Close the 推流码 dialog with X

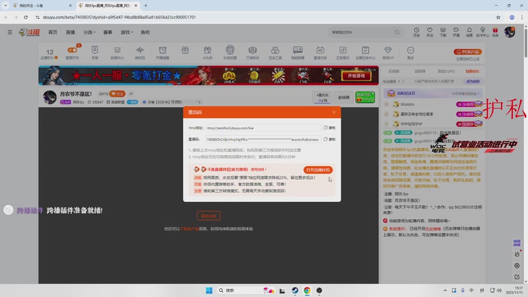pyautogui.click(x=334, y=112)
